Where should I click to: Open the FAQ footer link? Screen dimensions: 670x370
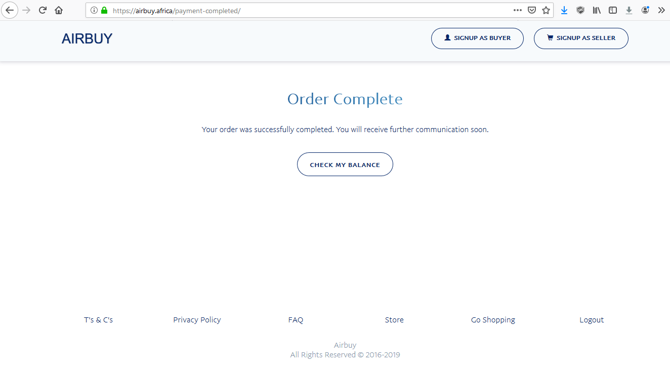coord(296,320)
